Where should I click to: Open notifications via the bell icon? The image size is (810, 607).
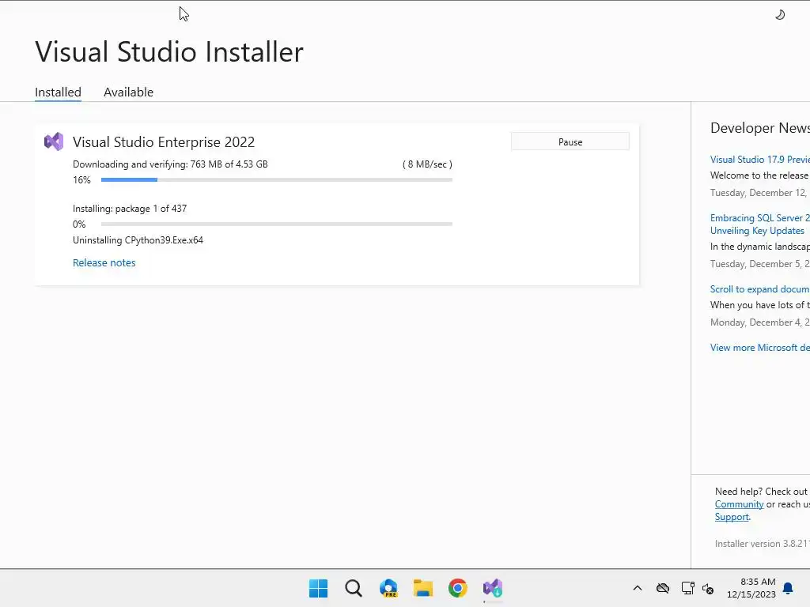tap(789, 588)
